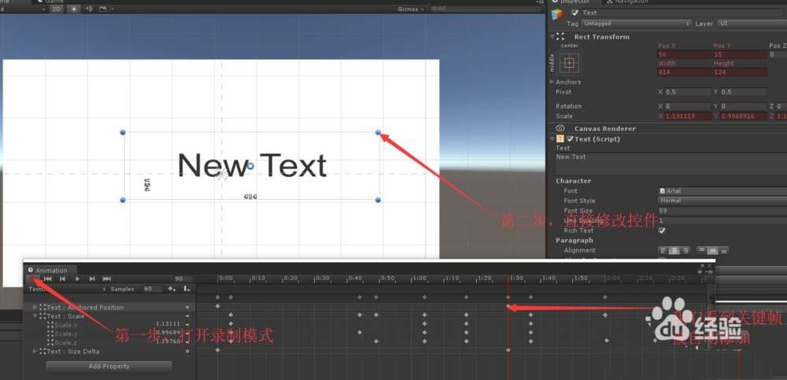
Task: Set horizontal alignment to left
Action: coord(663,250)
